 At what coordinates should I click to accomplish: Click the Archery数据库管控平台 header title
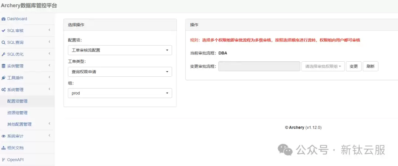click(x=29, y=6)
